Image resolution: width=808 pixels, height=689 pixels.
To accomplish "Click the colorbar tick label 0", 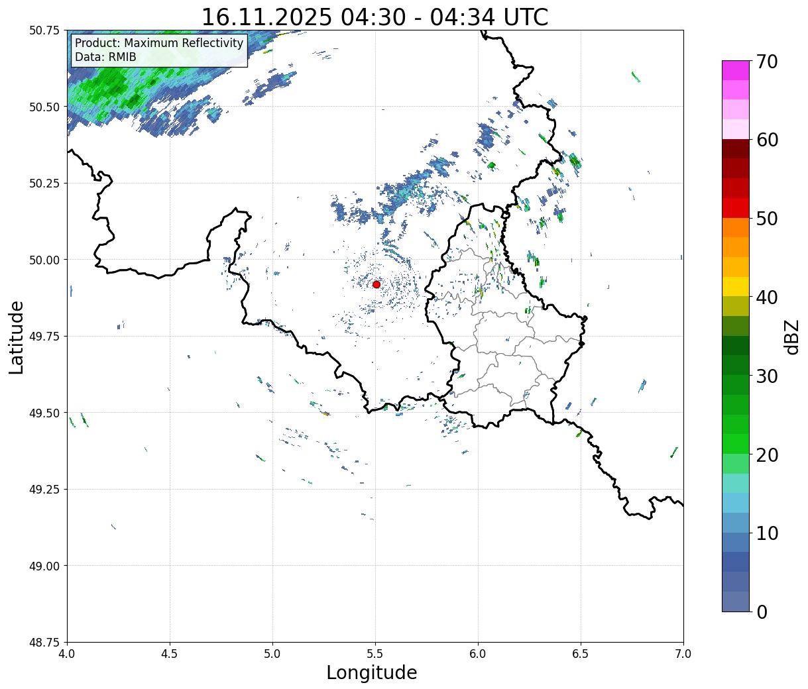I will click(x=761, y=611).
